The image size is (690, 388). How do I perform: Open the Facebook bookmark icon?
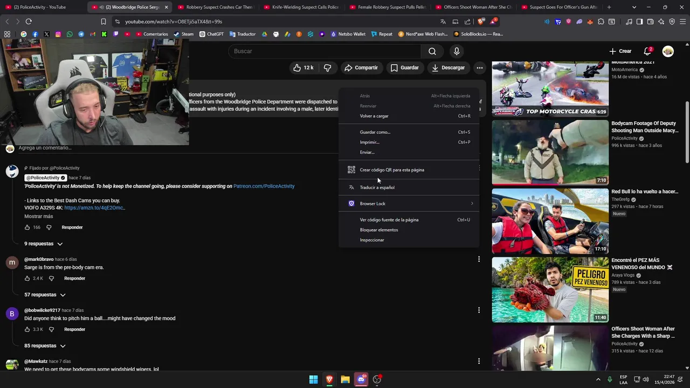click(35, 34)
